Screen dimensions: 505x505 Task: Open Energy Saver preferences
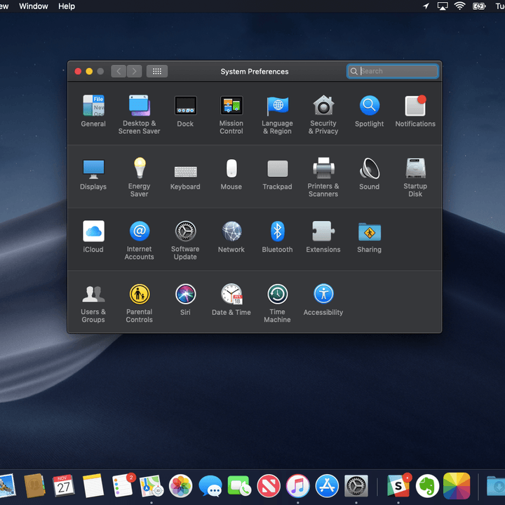click(139, 177)
